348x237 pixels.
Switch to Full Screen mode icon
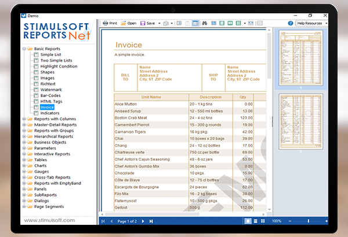click(x=213, y=23)
